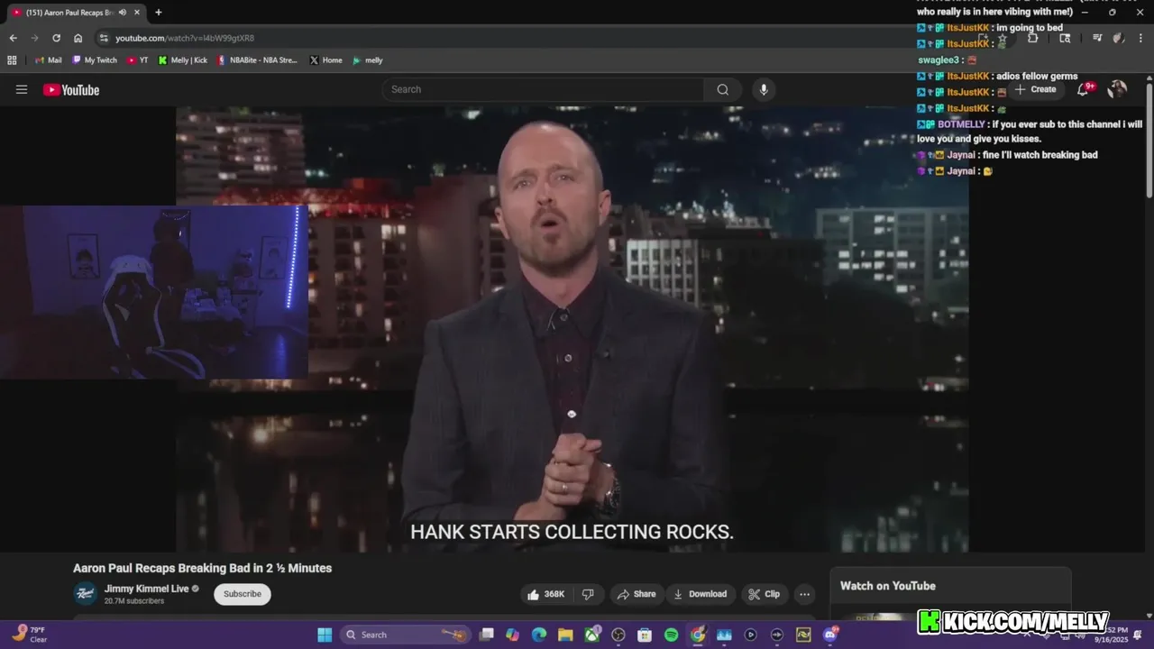The width and height of the screenshot is (1154, 649).
Task: Open the weather widget showing 79°F
Action: click(x=29, y=635)
